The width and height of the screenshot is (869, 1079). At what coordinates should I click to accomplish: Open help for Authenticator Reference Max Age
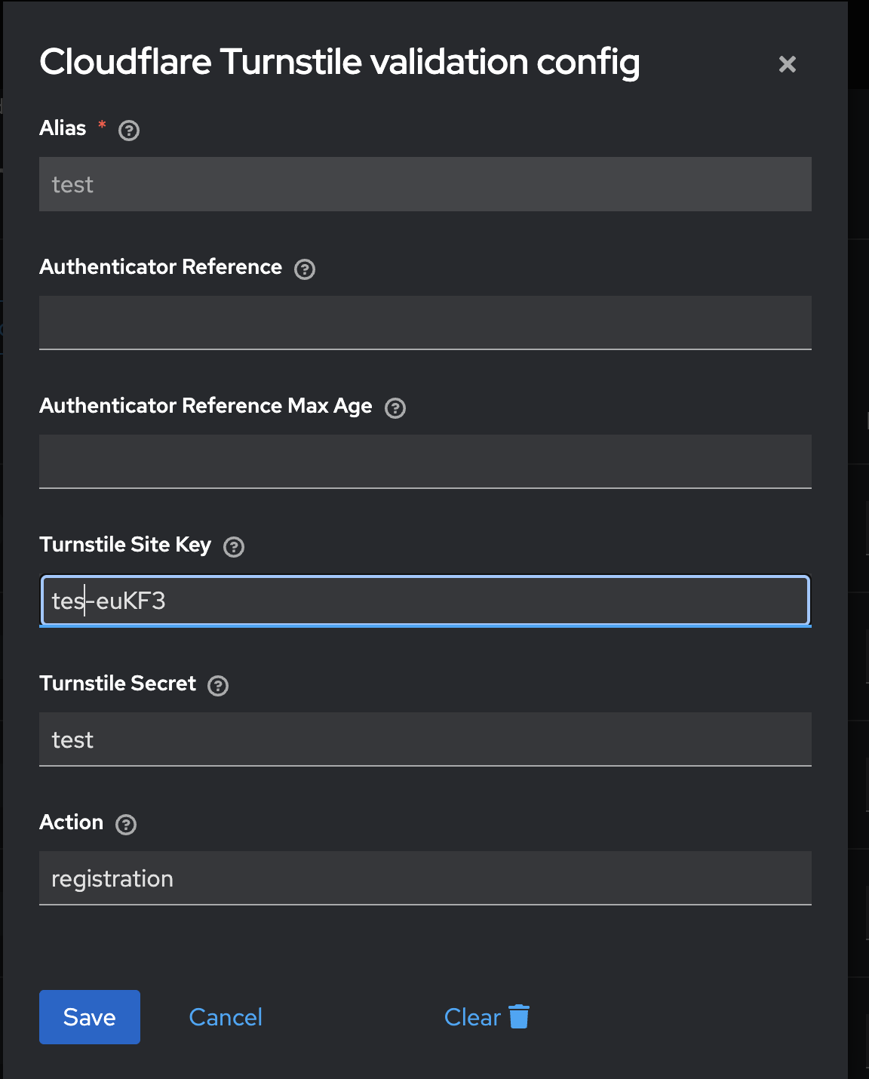(395, 408)
